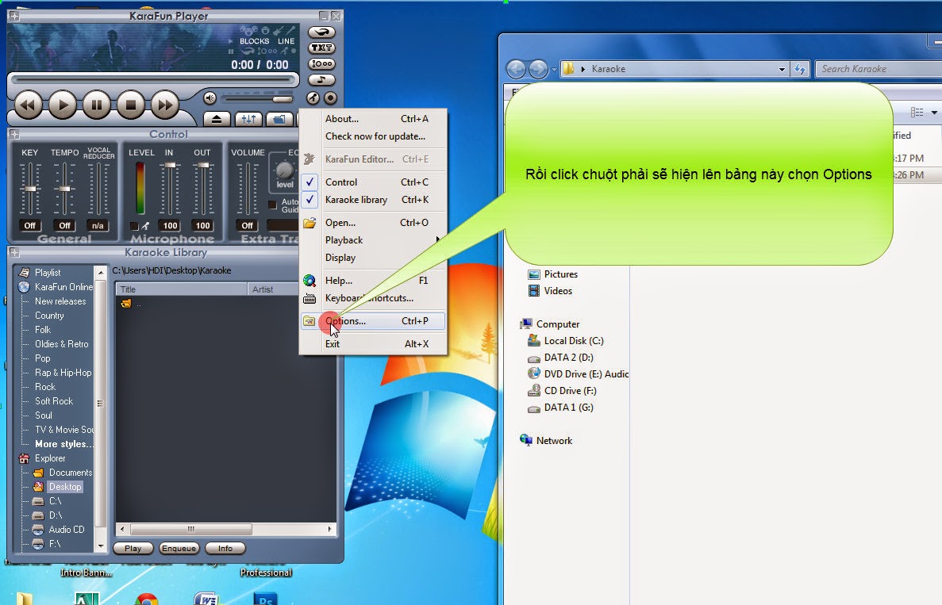
Task: Click the Photoshop shortcut on the desktop
Action: [x=265, y=599]
